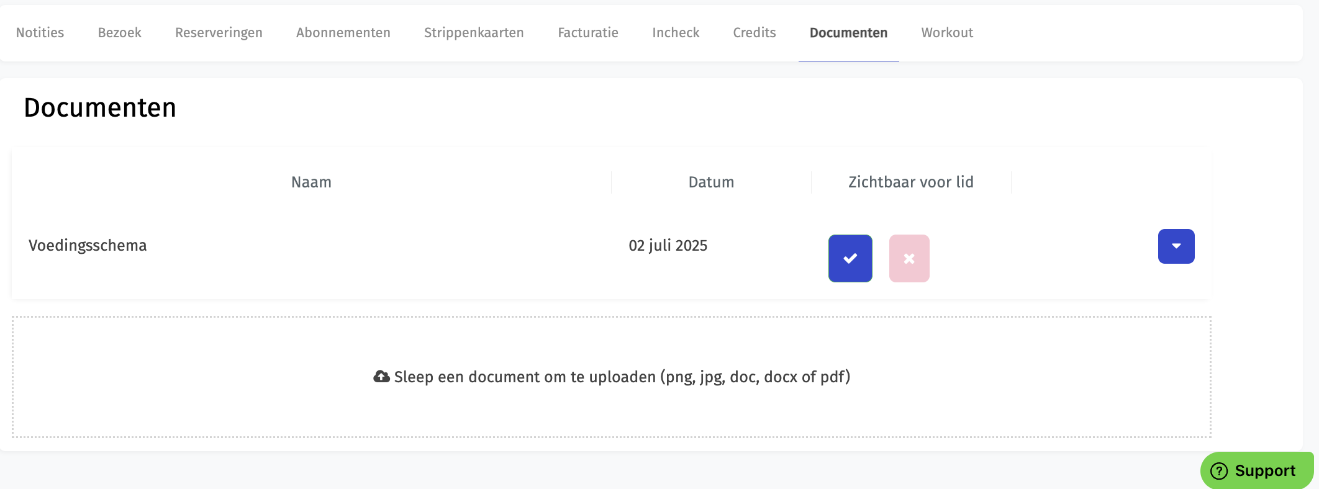Viewport: 1319px width, 489px height.
Task: Select the Documenten tab
Action: [x=848, y=33]
